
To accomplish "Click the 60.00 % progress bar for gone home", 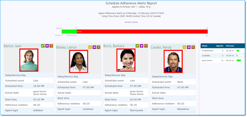I will pyautogui.click(x=240, y=60).
